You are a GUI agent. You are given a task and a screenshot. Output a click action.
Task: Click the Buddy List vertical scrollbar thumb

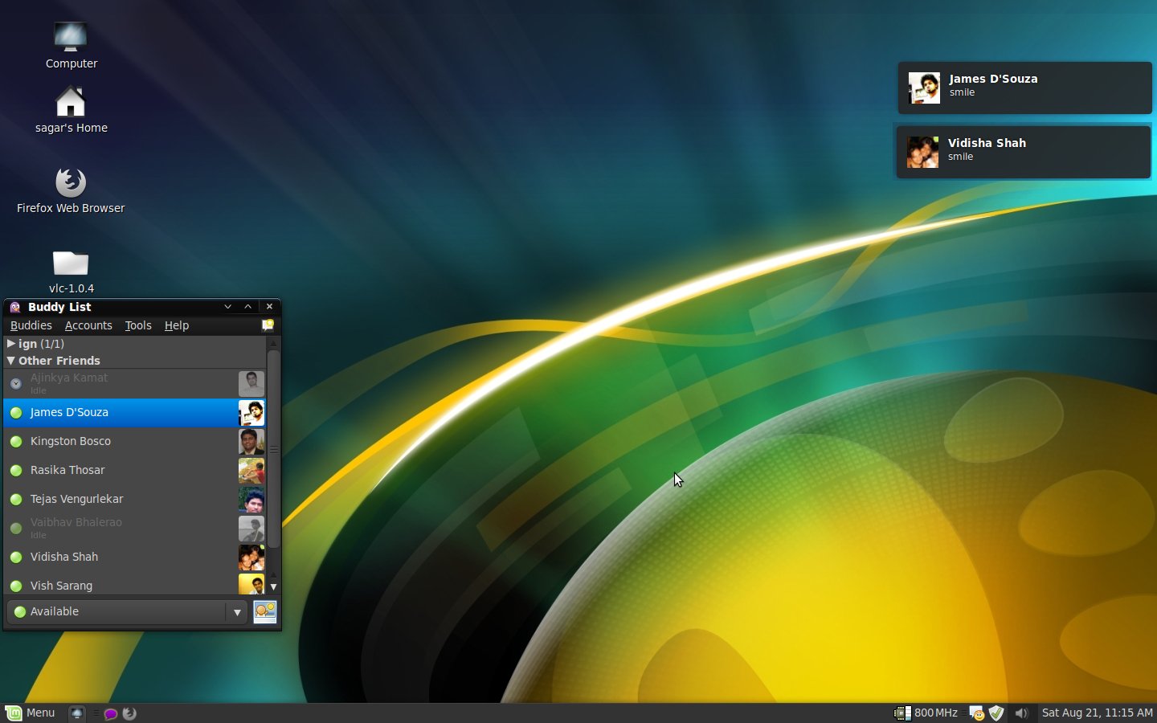coord(274,449)
